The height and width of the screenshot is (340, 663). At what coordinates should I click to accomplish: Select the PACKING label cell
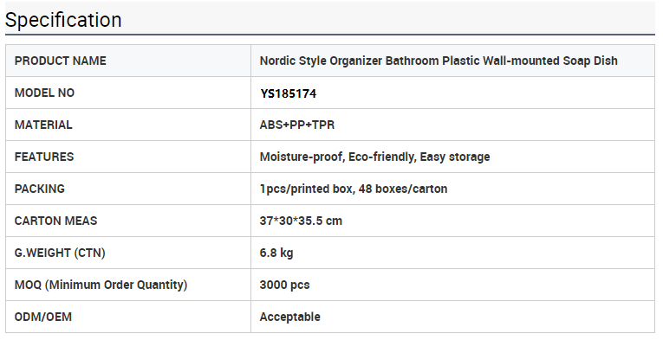pyautogui.click(x=128, y=189)
